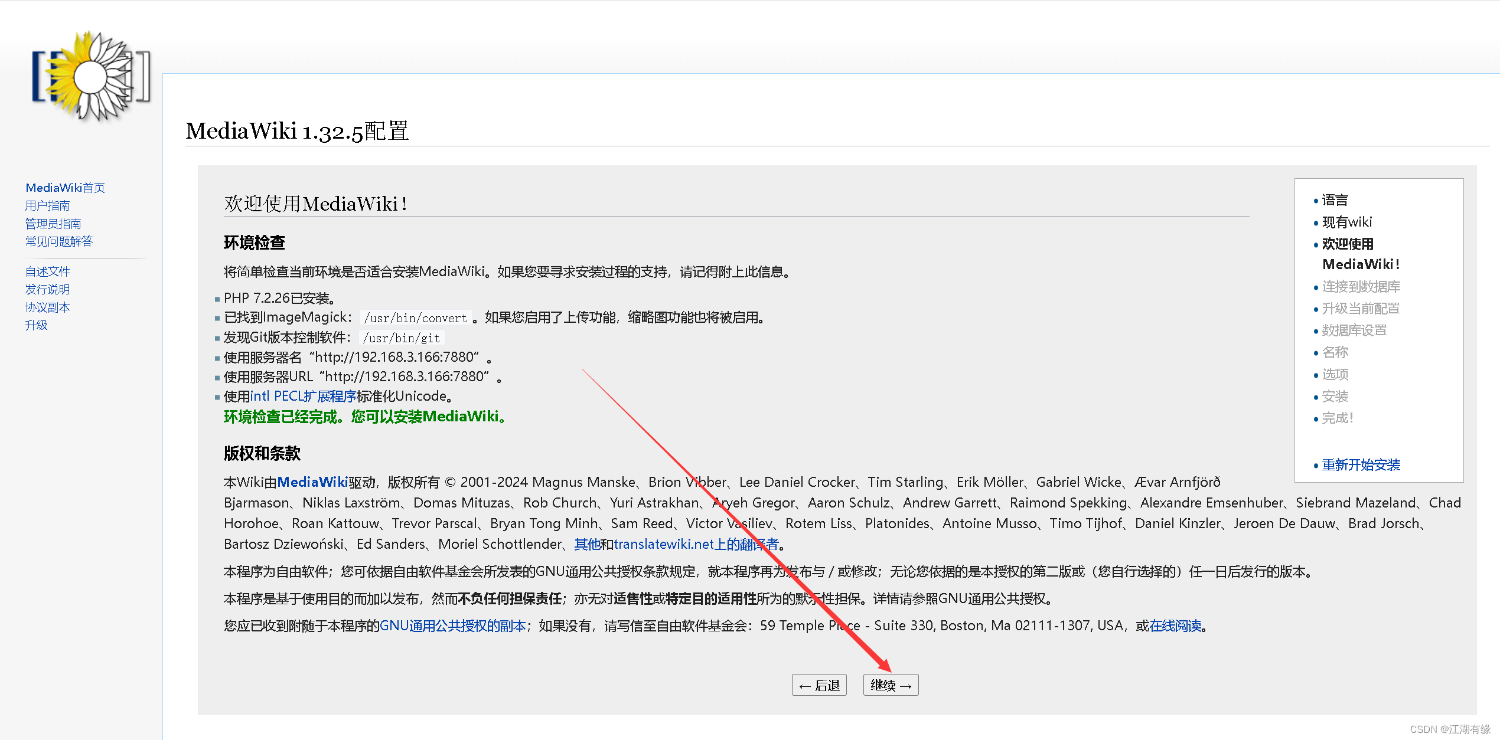Click the bold MediaWiki link in copyright
The image size is (1500, 740).
(312, 482)
